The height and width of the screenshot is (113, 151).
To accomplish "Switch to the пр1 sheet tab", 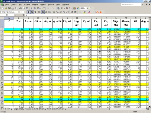I will click(17, 109).
